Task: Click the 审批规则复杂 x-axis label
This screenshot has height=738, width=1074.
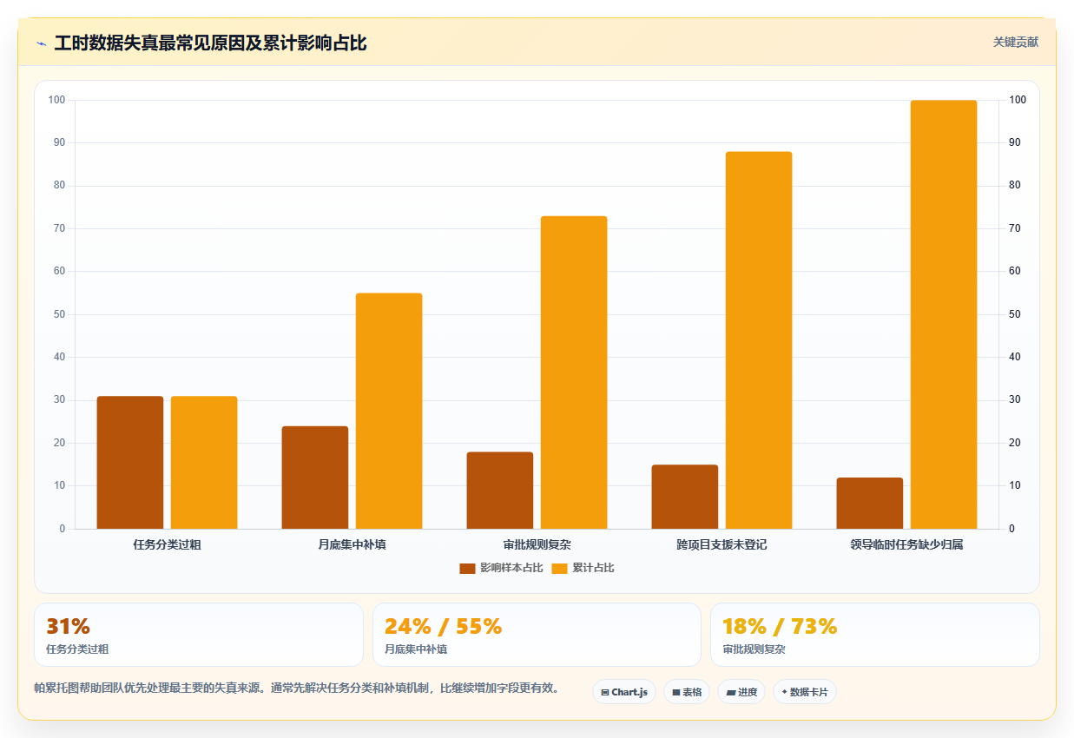Action: [x=537, y=545]
